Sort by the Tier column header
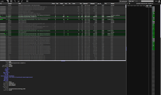The height and width of the screenshot is (95, 161). coord(58,4)
